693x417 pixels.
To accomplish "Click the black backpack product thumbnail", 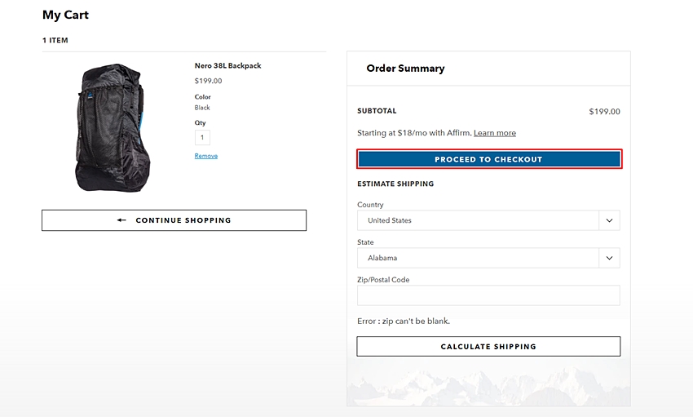I will click(x=113, y=127).
